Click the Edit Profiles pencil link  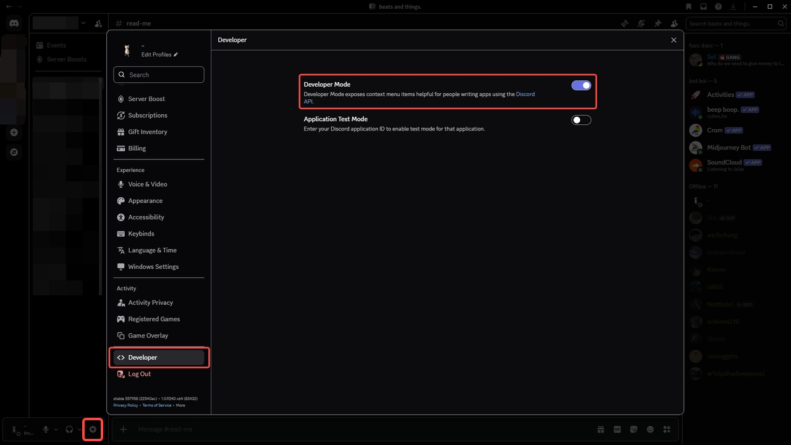coord(159,54)
